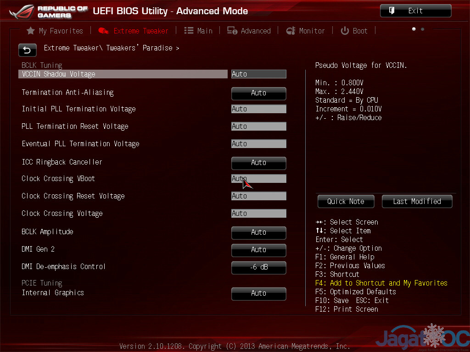This screenshot has width=470, height=352.
Task: Select Clock Crossing Reset Voltage label
Action: pyautogui.click(x=73, y=196)
